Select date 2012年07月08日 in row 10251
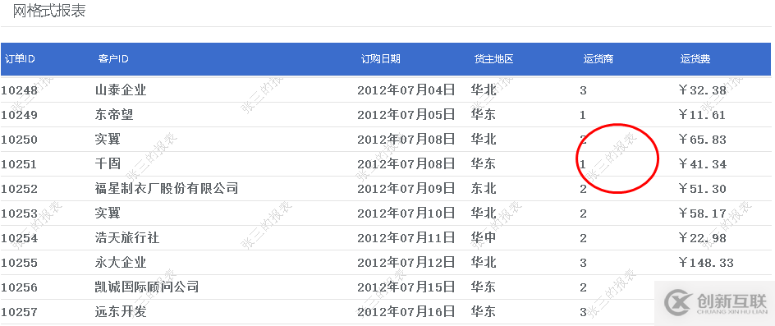 pos(406,163)
